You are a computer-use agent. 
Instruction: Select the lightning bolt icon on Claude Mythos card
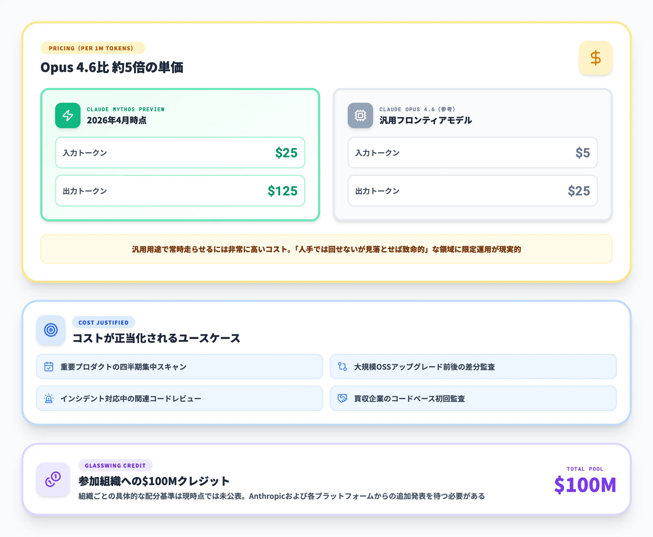click(x=68, y=116)
